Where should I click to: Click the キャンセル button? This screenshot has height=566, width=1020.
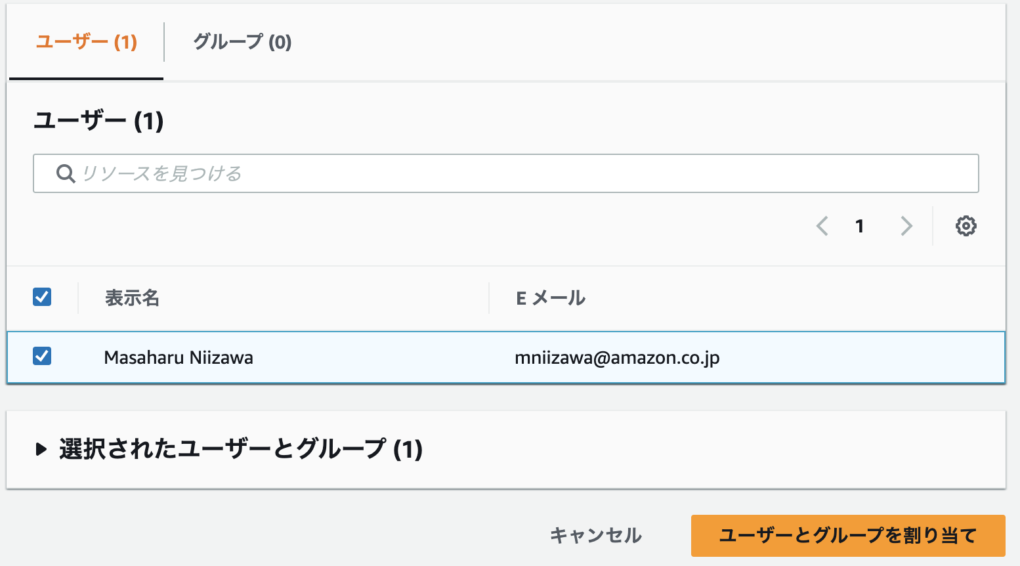595,535
